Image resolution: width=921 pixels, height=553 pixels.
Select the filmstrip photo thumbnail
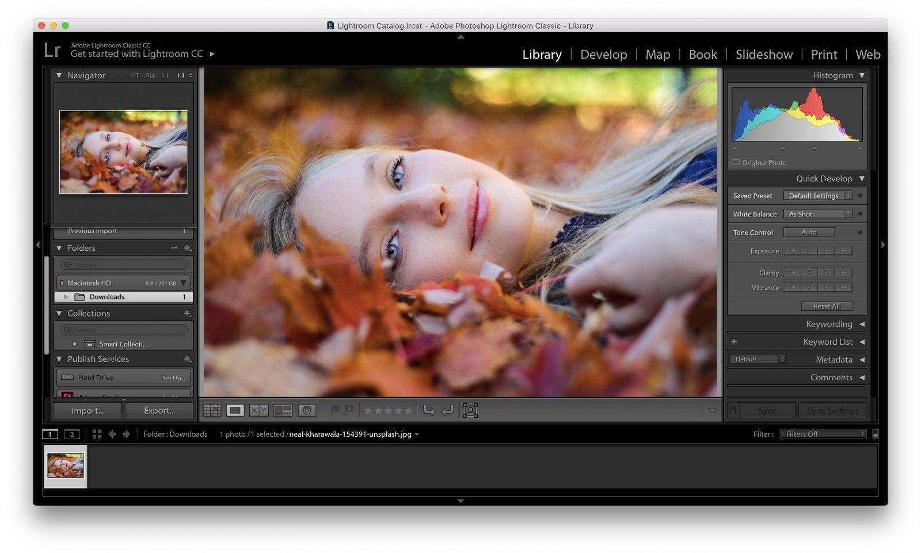pos(66,466)
